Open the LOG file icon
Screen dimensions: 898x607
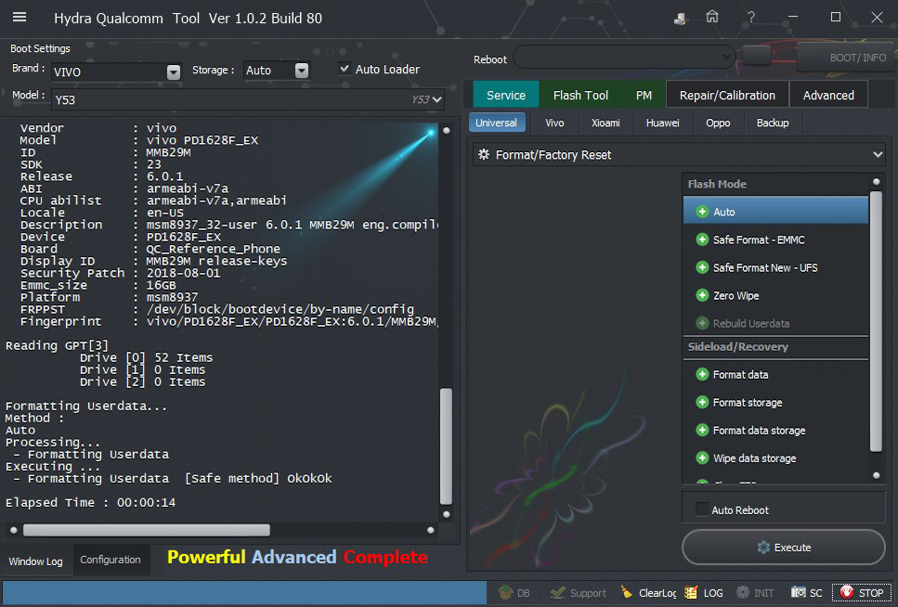(704, 593)
